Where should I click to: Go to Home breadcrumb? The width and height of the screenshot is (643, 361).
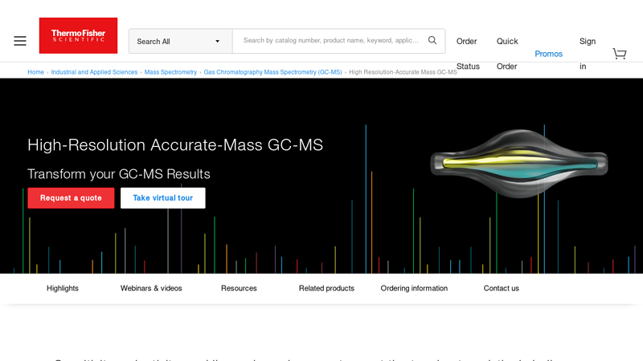click(35, 72)
